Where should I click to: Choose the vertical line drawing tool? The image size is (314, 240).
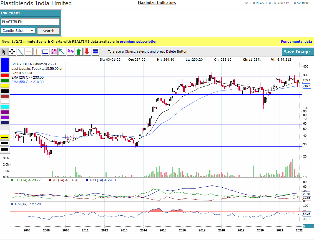click(37, 52)
